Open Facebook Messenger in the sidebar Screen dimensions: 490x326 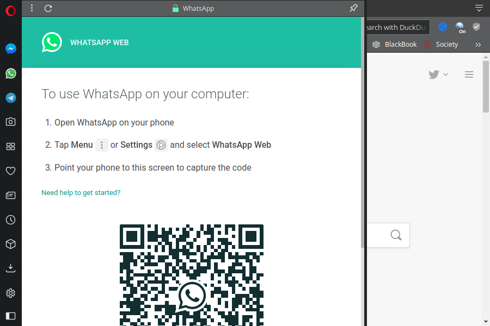[x=11, y=49]
